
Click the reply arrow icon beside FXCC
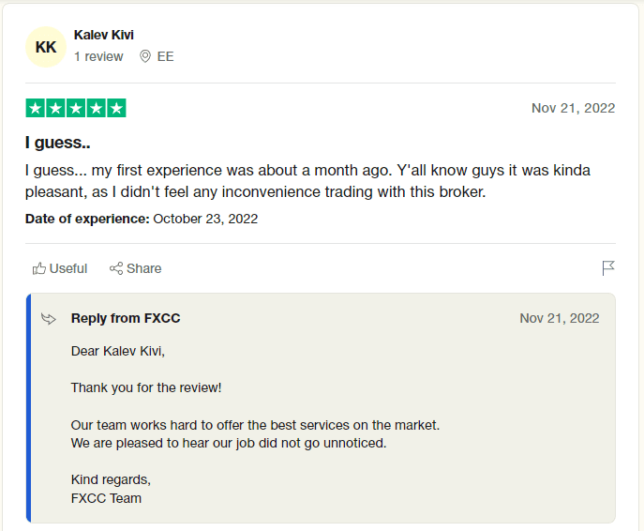[x=49, y=319]
